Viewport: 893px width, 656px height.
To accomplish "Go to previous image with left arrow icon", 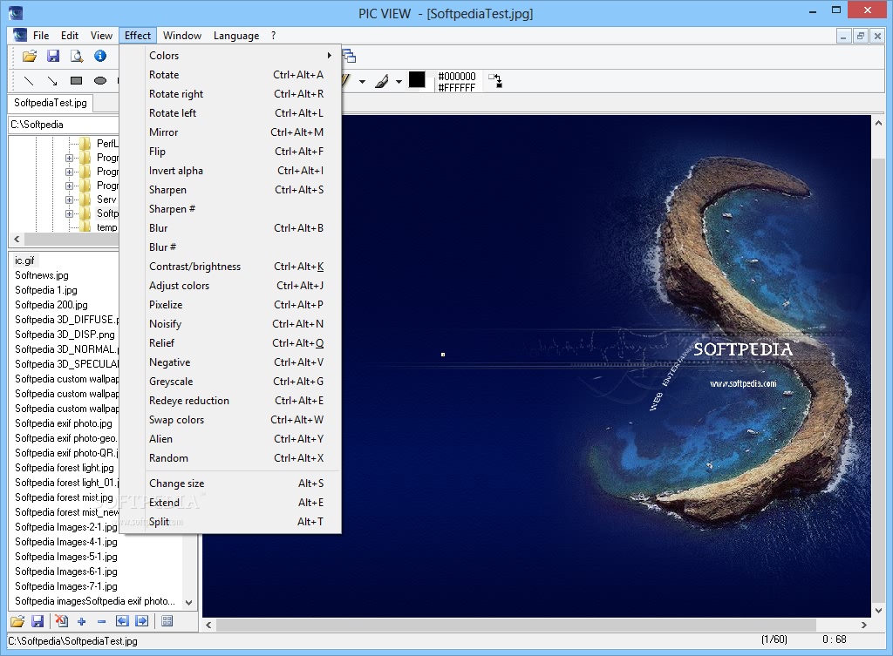I will tap(122, 621).
